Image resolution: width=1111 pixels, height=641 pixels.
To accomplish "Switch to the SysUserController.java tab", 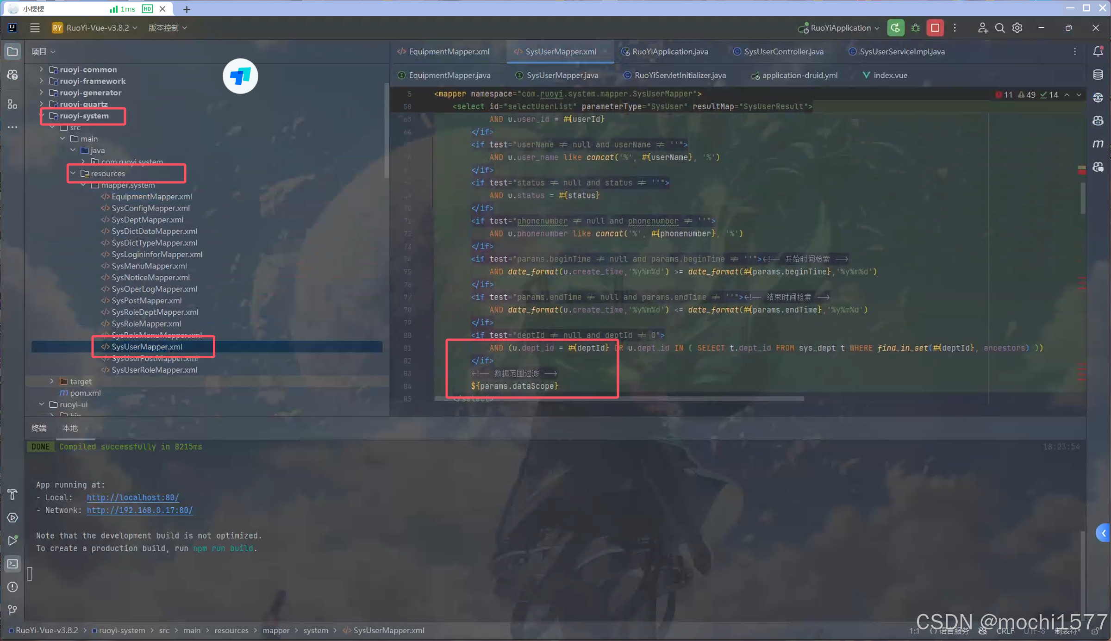I will point(783,51).
